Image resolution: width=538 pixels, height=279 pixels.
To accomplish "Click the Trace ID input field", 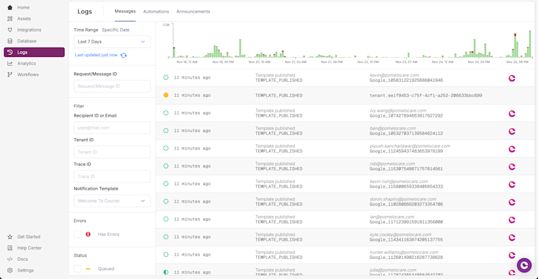I will click(112, 176).
